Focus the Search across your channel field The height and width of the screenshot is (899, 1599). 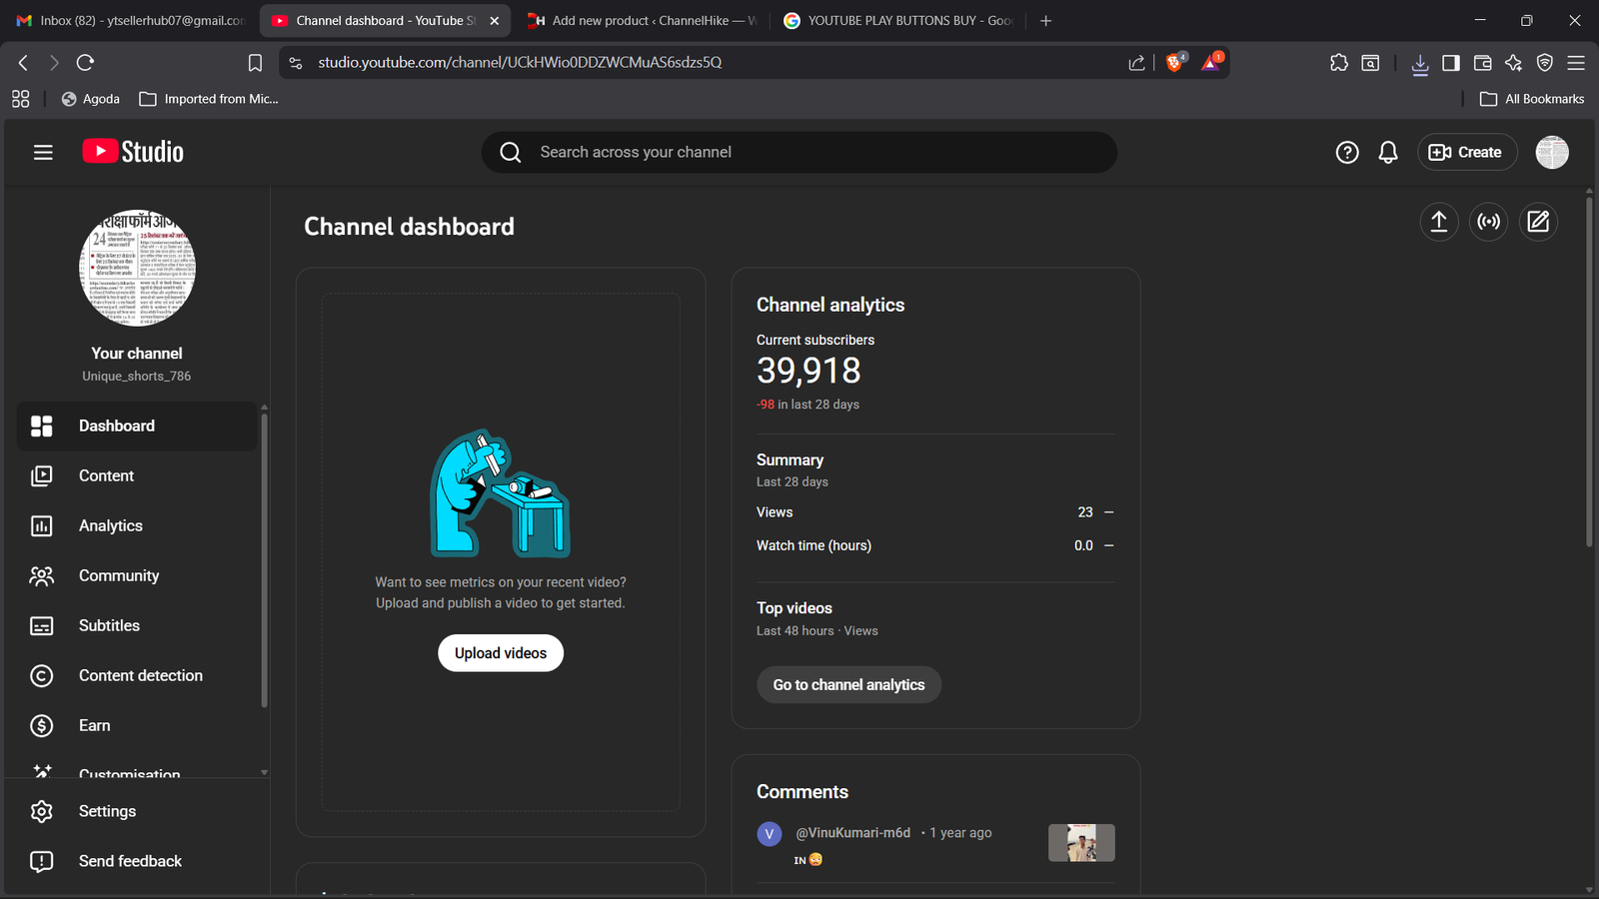[x=799, y=152]
